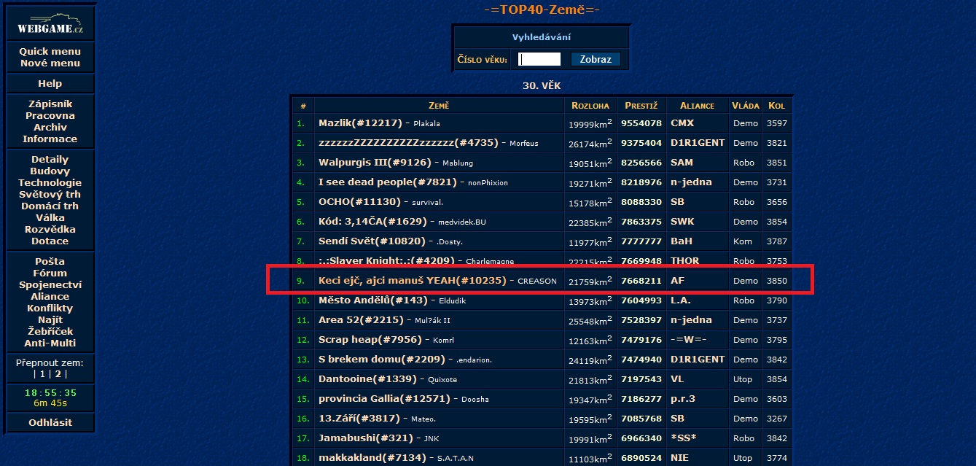
Task: Go to Fórum
Action: coord(50,273)
